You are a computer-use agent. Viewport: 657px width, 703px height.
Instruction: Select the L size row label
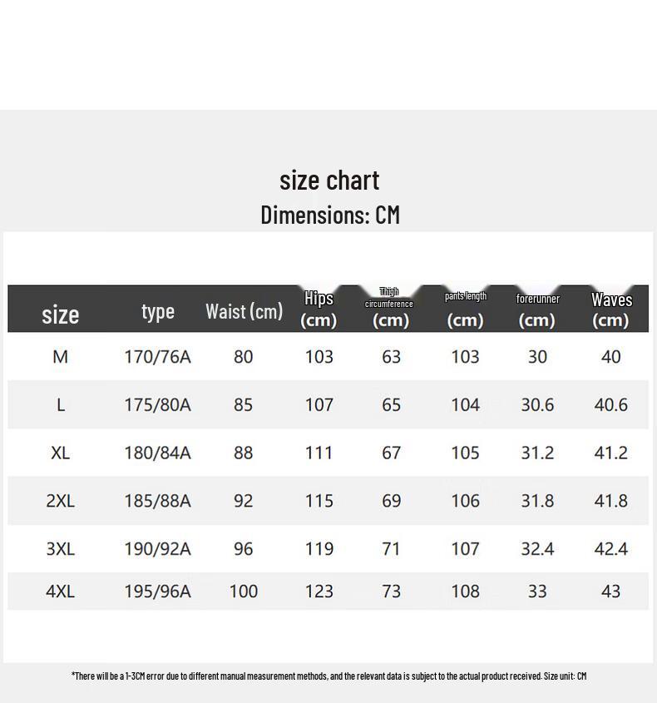coord(61,405)
